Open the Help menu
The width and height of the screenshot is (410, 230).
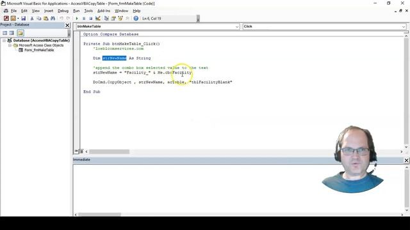(136, 11)
